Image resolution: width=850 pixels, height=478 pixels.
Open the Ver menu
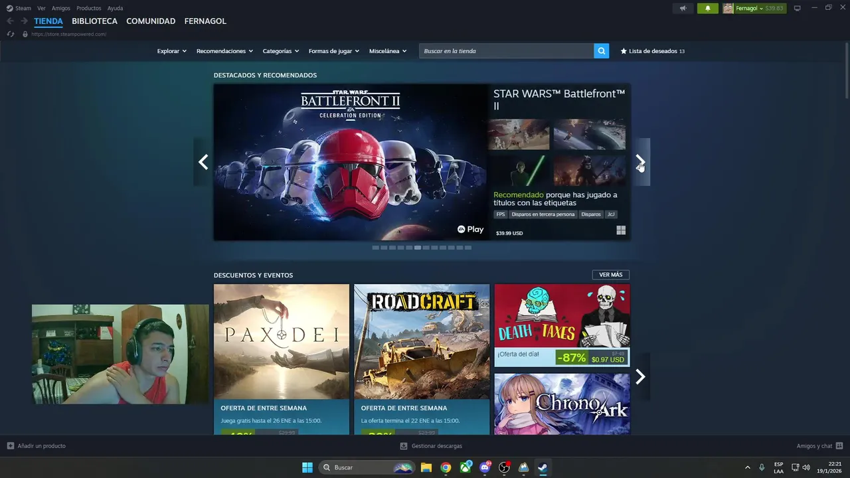click(41, 8)
